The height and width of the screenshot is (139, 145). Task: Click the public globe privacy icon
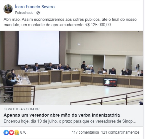pos(38,13)
